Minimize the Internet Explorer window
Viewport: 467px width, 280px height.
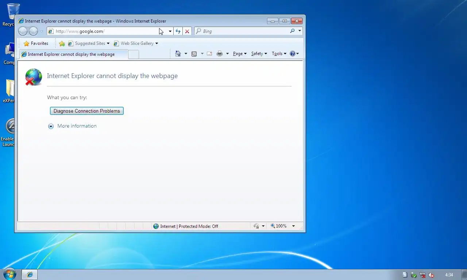[x=273, y=21]
